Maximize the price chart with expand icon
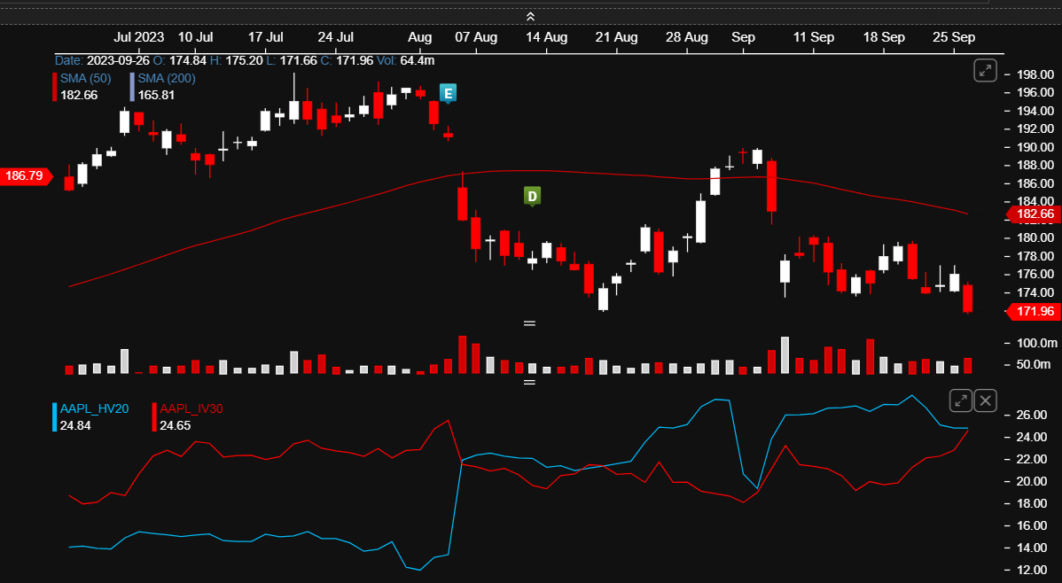 point(985,70)
